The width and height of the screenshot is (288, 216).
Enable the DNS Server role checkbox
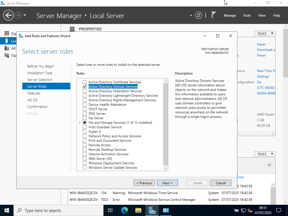[x=85, y=114]
